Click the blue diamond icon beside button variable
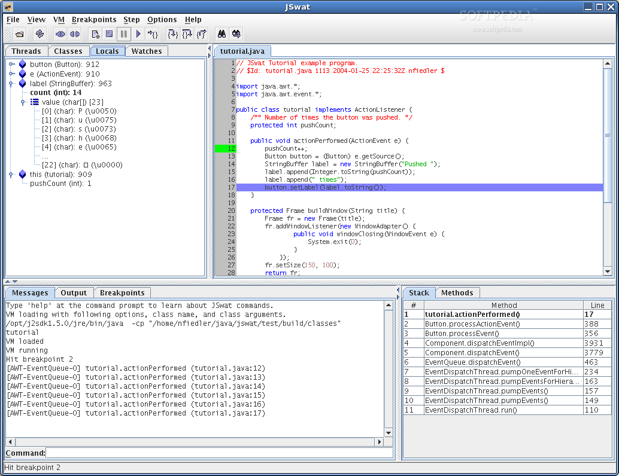The height and width of the screenshot is (476, 619). 23,64
